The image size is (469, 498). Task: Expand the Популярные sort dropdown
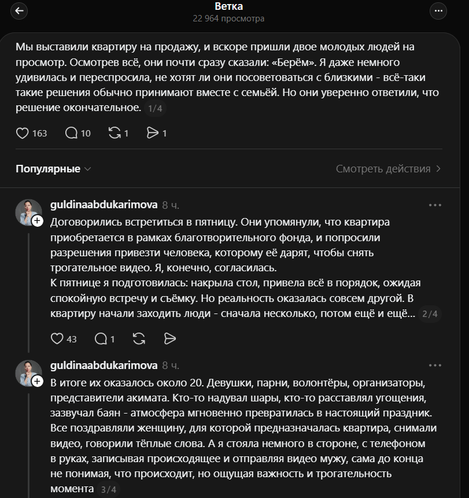click(53, 169)
